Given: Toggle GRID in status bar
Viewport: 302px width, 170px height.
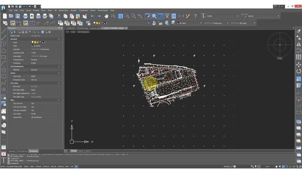Looking at the screenshot, I should (x=32, y=167).
